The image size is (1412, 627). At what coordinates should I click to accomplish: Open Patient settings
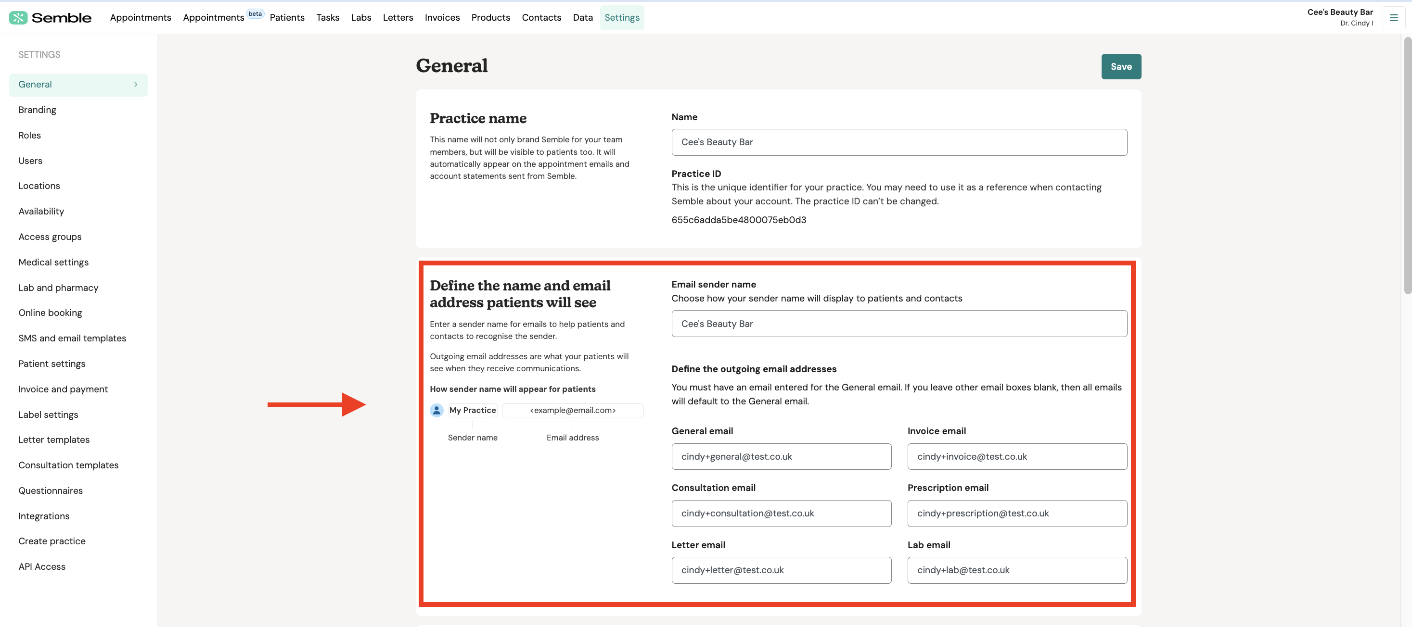point(51,364)
